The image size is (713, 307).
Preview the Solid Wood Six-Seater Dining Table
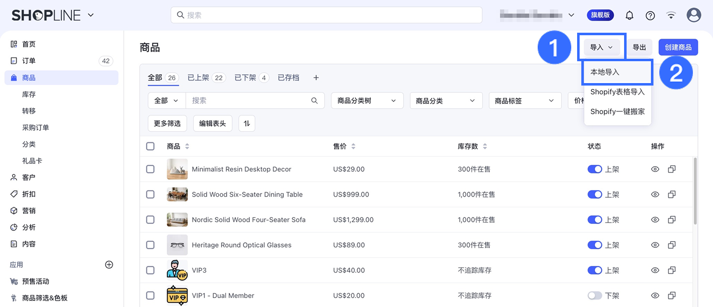tap(655, 195)
